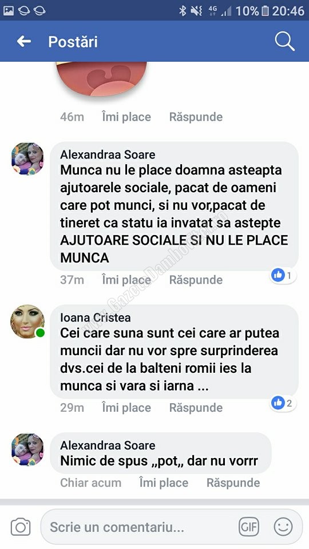Open the emoji smiley picker
This screenshot has height=549, width=309.
pyautogui.click(x=283, y=527)
